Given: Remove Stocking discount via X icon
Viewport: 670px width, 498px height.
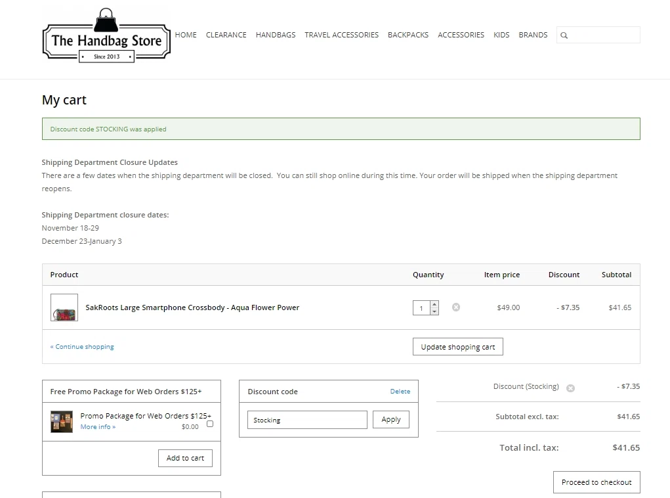Looking at the screenshot, I should pos(570,388).
